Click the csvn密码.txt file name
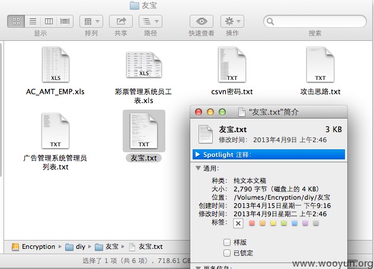This screenshot has width=374, height=269. point(232,92)
